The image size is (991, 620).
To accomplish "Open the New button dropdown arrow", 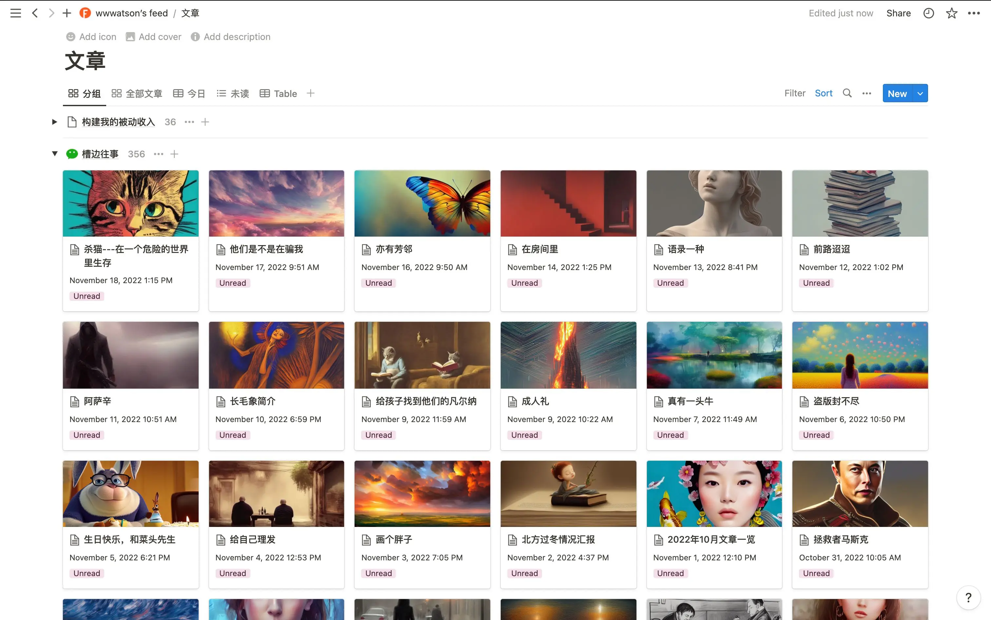I will 920,93.
